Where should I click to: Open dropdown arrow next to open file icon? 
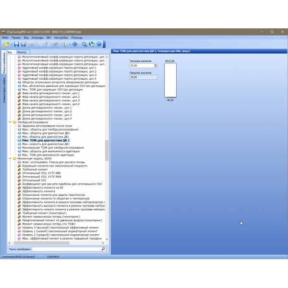point(11,44)
